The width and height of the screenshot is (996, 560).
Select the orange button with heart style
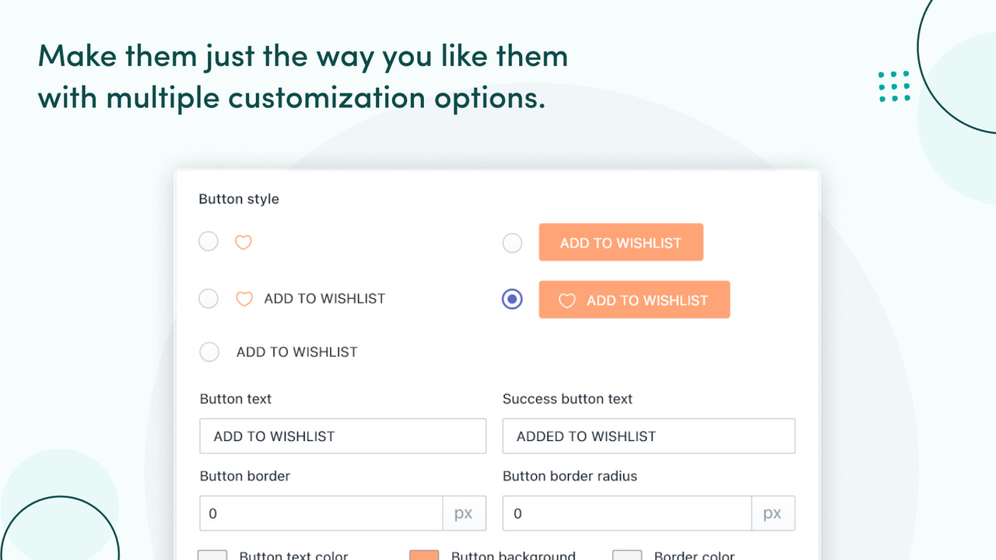click(x=512, y=299)
